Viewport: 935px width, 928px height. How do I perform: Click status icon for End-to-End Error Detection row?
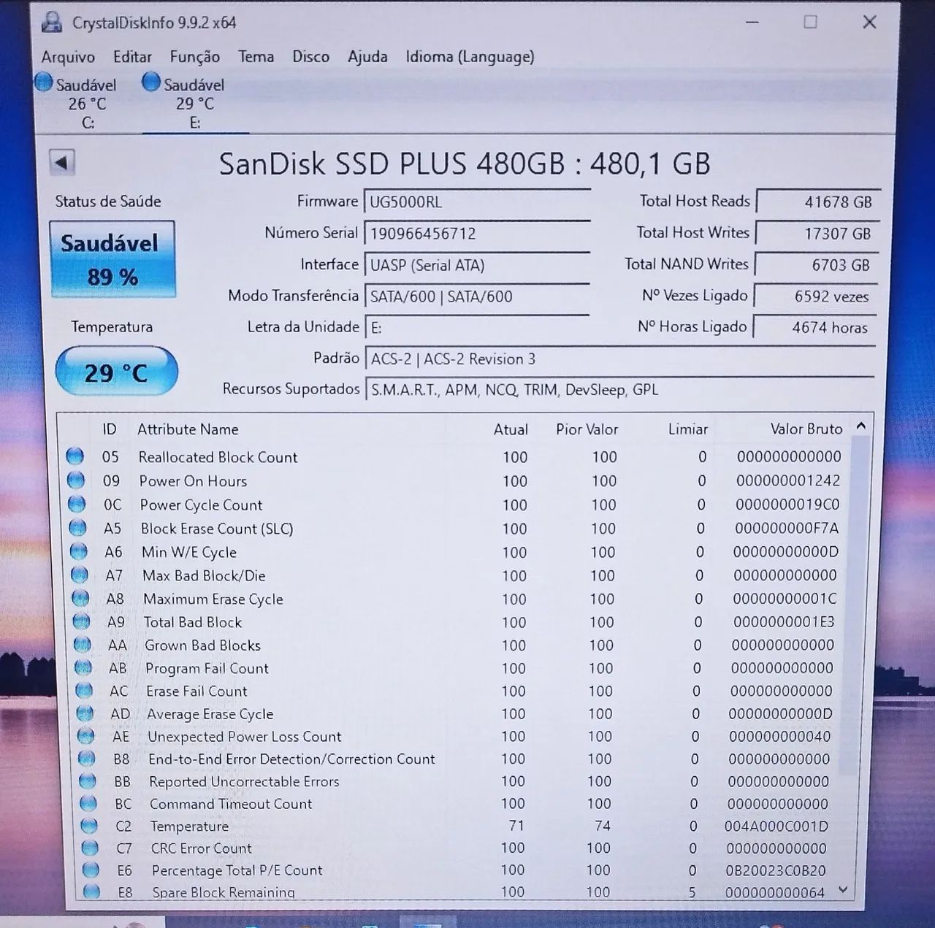coord(87,758)
